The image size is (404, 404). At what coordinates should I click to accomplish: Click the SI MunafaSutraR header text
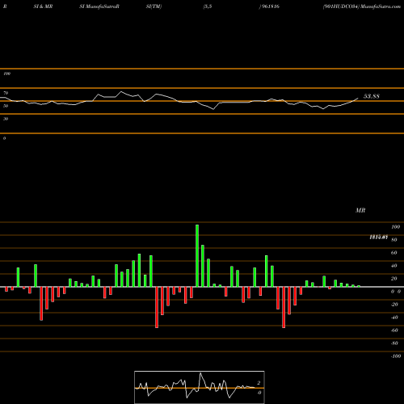tap(99, 6)
